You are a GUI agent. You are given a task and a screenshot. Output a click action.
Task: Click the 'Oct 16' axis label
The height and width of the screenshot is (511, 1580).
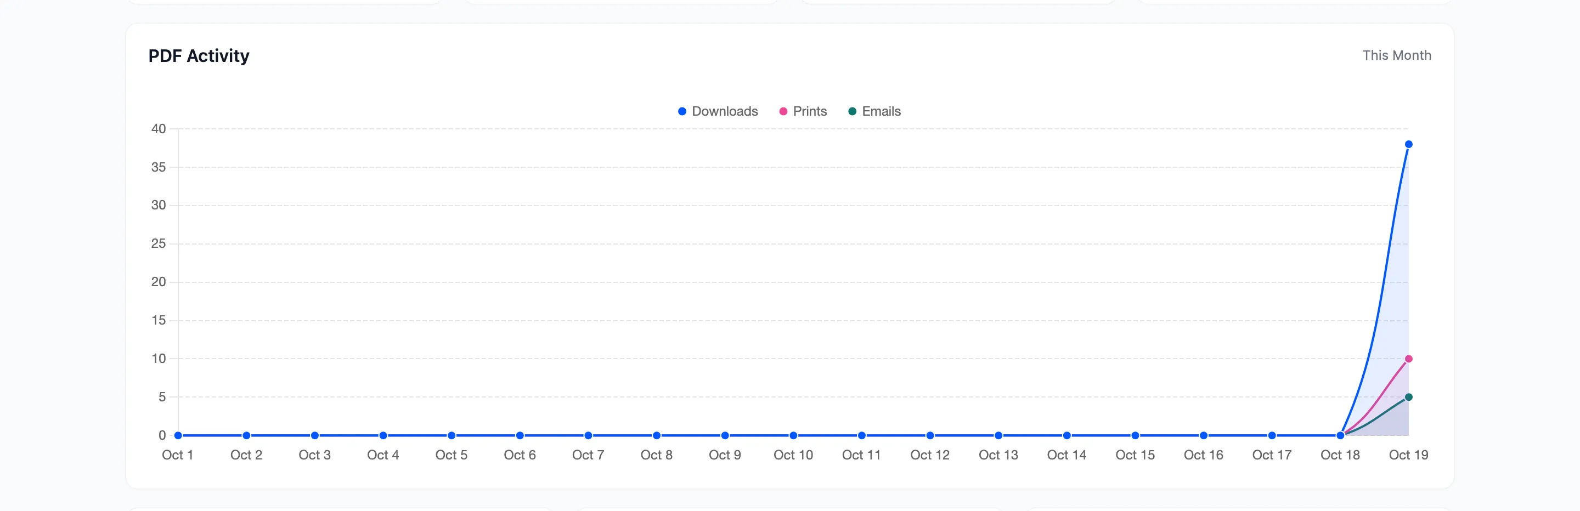click(1204, 455)
